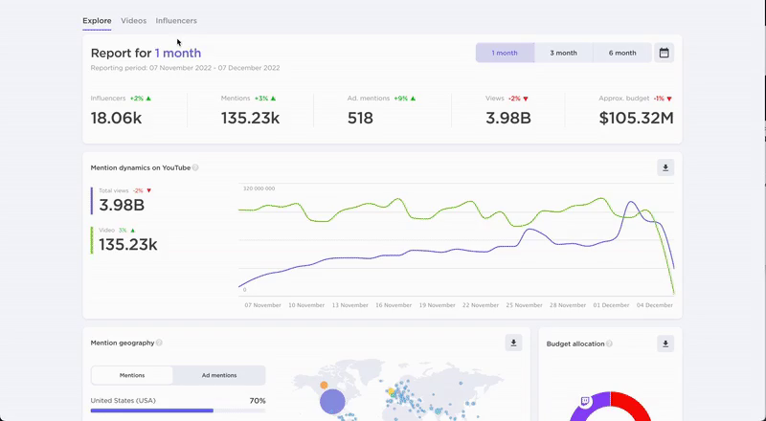Screen dimensions: 766x421
Task: Switch report period to 3 month
Action: point(563,53)
